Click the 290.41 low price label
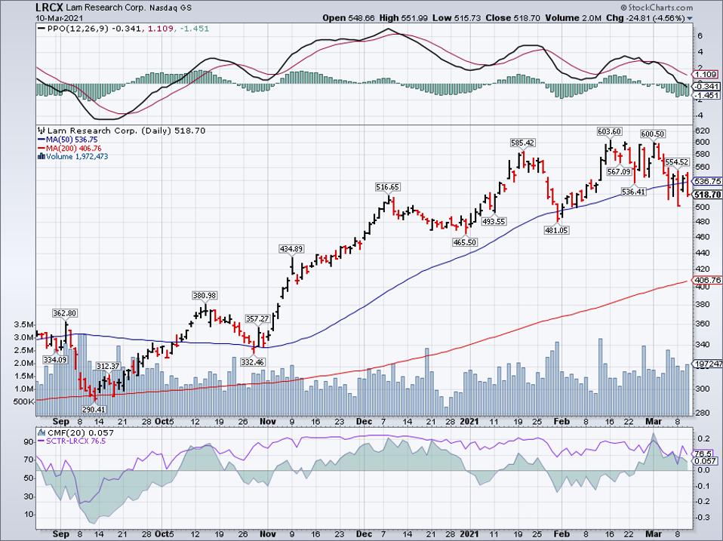Viewport: 723px width, 541px height. point(94,409)
